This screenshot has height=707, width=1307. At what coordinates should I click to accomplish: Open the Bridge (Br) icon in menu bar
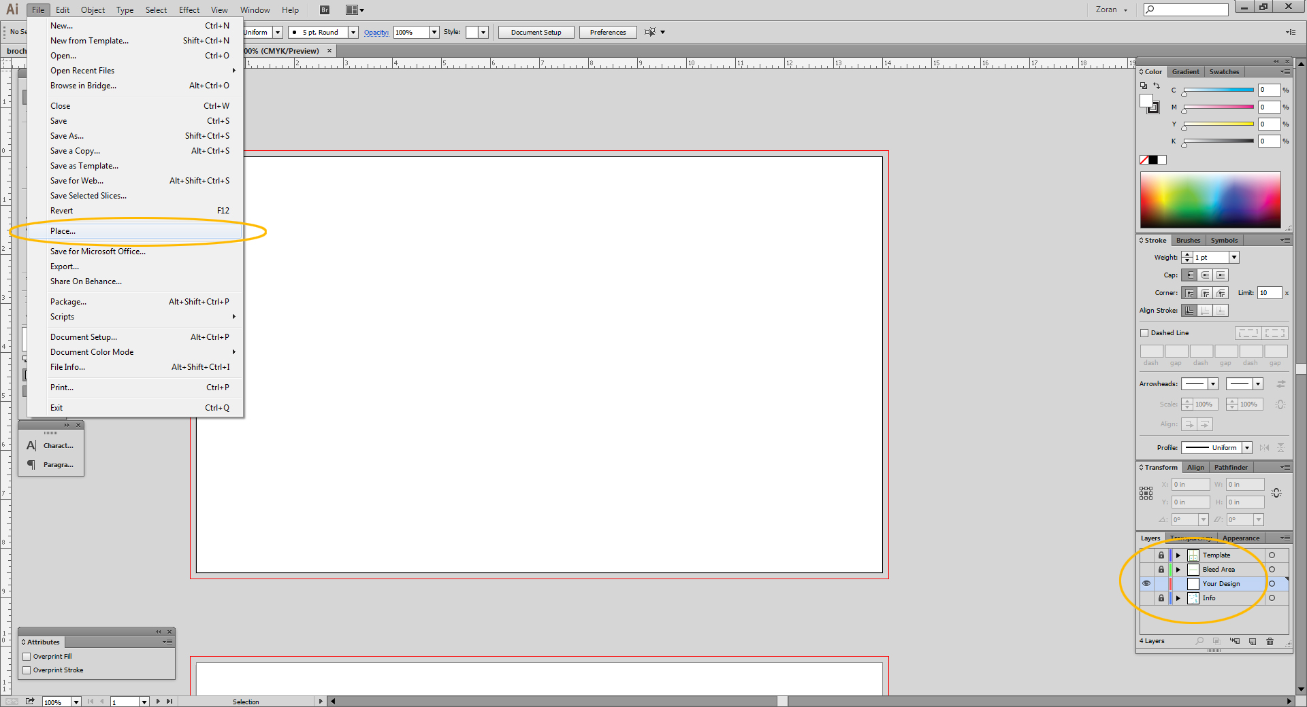pyautogui.click(x=325, y=10)
